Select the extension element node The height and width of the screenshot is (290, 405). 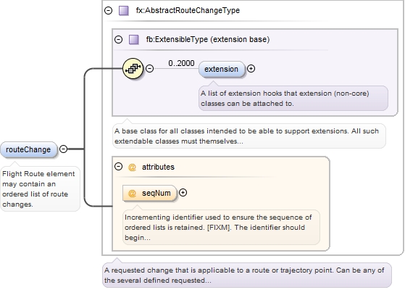click(222, 70)
